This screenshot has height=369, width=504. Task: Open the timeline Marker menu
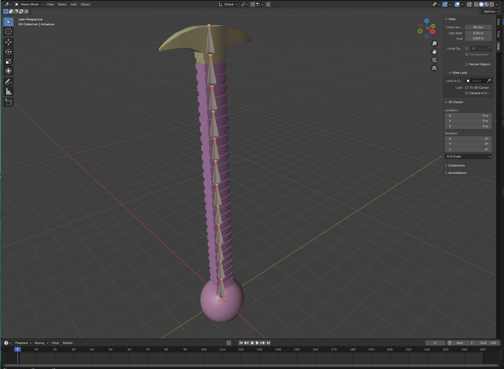[x=68, y=343]
